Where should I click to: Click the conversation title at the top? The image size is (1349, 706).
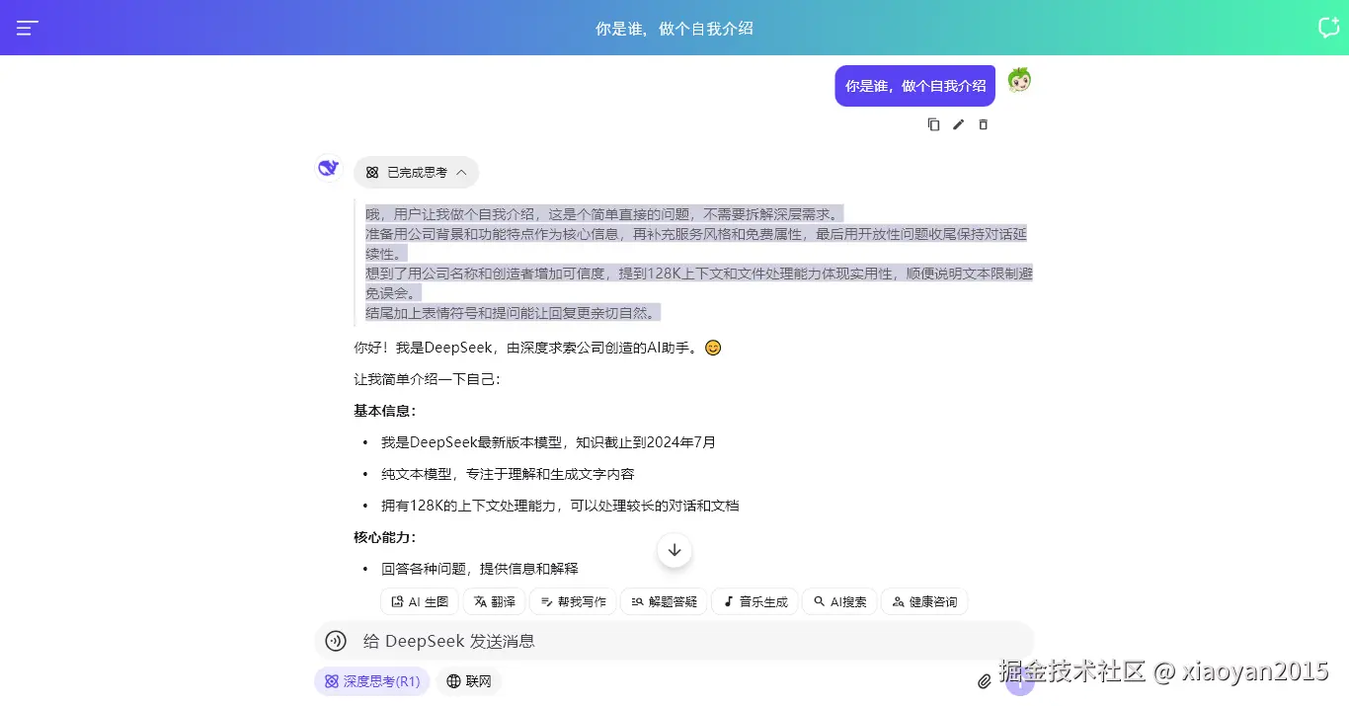[x=674, y=28]
